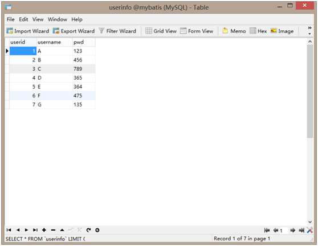Select the pwd cell 456
The image size is (318, 246).
[84, 60]
